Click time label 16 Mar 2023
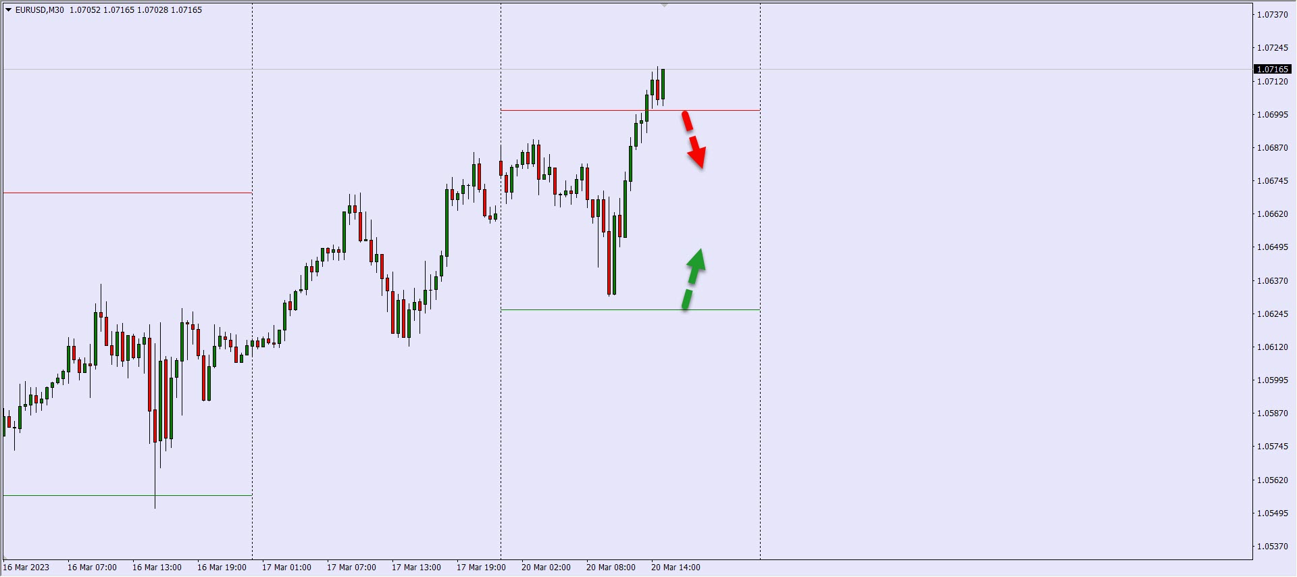Screen dimensions: 1297x577 click(x=26, y=568)
